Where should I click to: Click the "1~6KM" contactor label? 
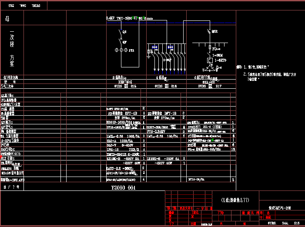[218, 55]
